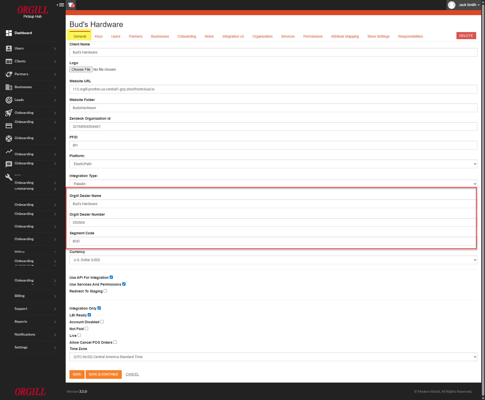Open the Permissions tab
This screenshot has width=485, height=400.
point(313,36)
